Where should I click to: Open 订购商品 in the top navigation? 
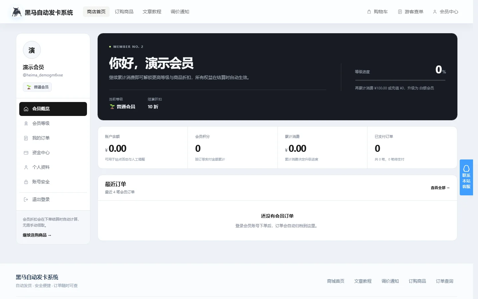tap(124, 12)
